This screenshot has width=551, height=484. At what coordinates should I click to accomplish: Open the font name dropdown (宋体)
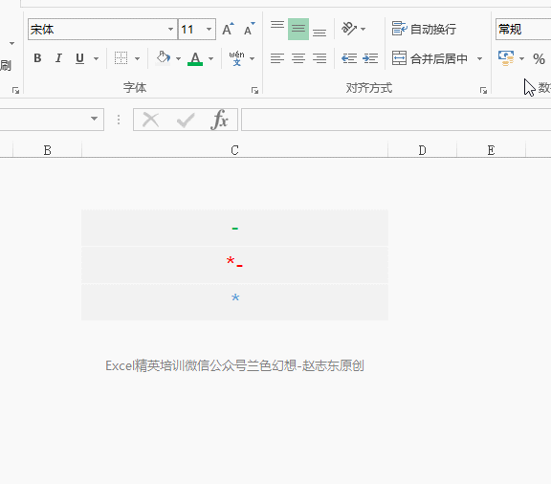pyautogui.click(x=170, y=29)
